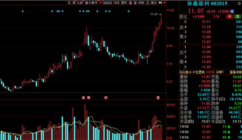The image size is (242, 140).
Task: Click the 市盈(动) value 24.16
Action: [237, 121]
